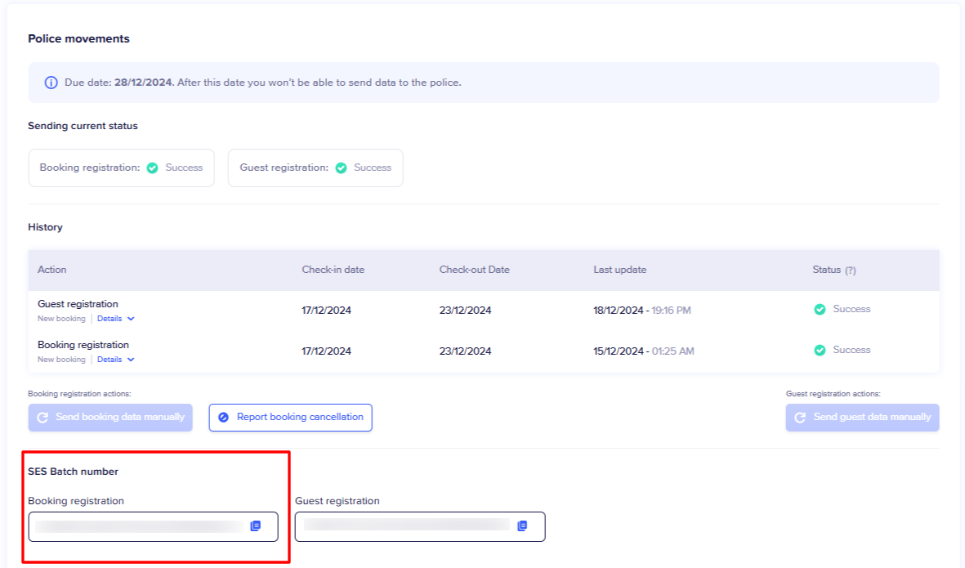The width and height of the screenshot is (965, 568).
Task: Click the question mark beside Status header
Action: point(850,271)
